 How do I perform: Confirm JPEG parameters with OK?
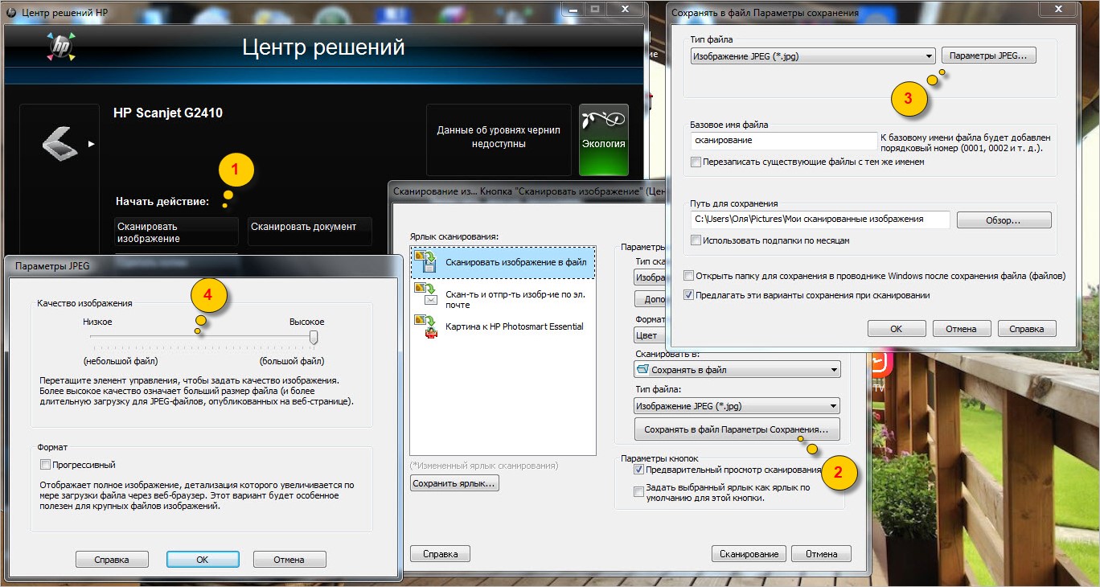203,560
